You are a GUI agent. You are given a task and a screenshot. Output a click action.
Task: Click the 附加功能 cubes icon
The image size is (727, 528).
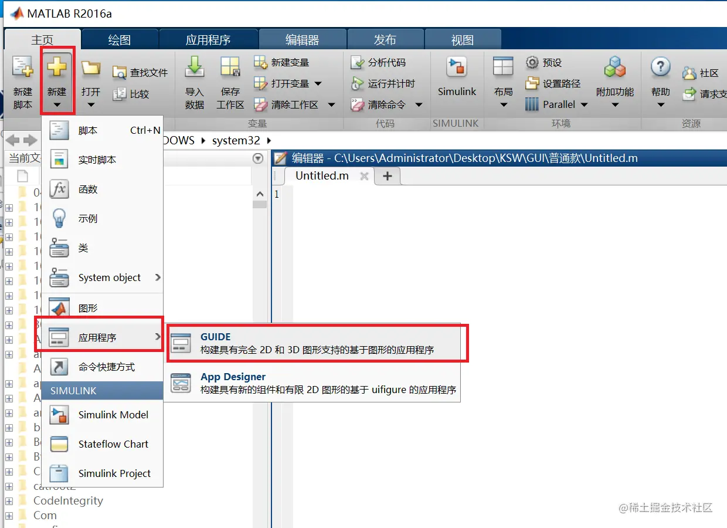[x=615, y=67]
